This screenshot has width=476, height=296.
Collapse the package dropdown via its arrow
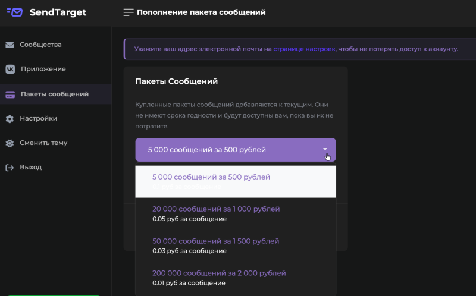tap(325, 149)
